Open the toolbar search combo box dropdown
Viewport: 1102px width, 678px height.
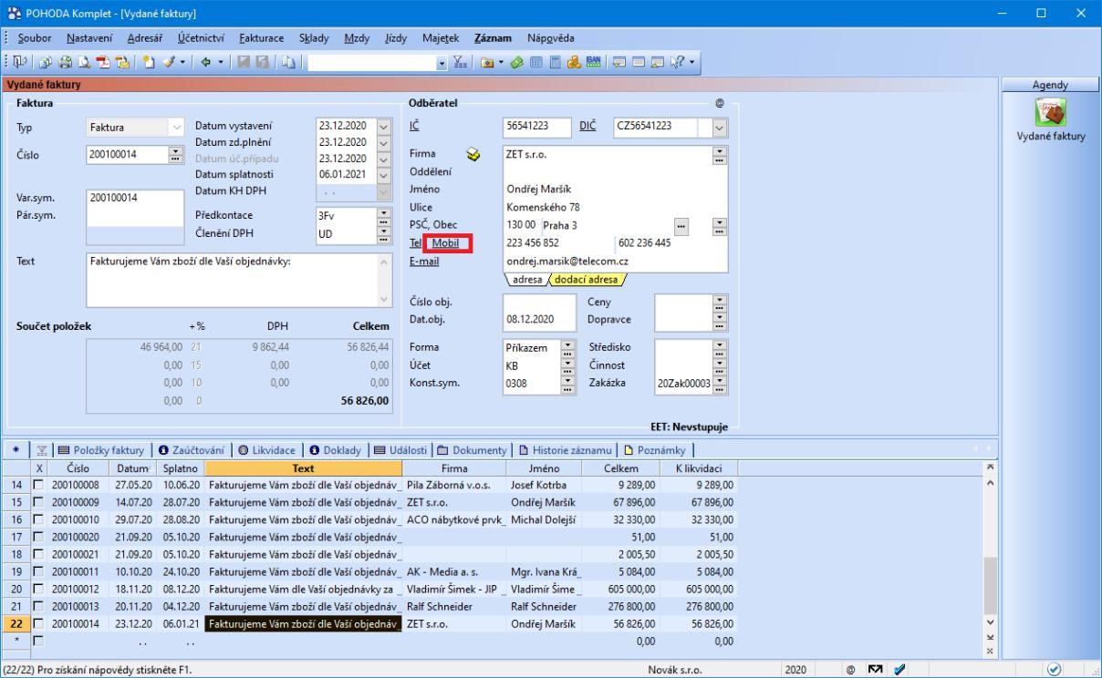point(442,63)
